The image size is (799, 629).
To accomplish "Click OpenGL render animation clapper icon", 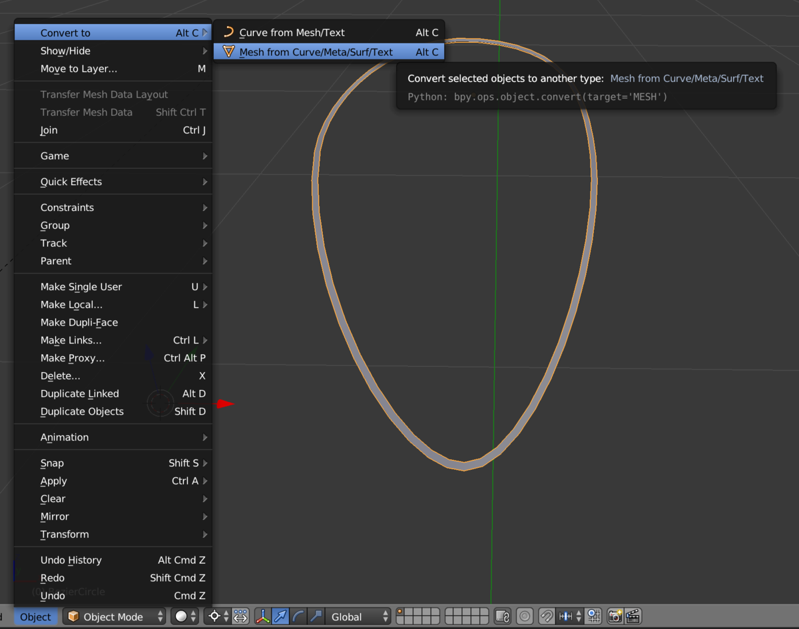I will point(633,617).
